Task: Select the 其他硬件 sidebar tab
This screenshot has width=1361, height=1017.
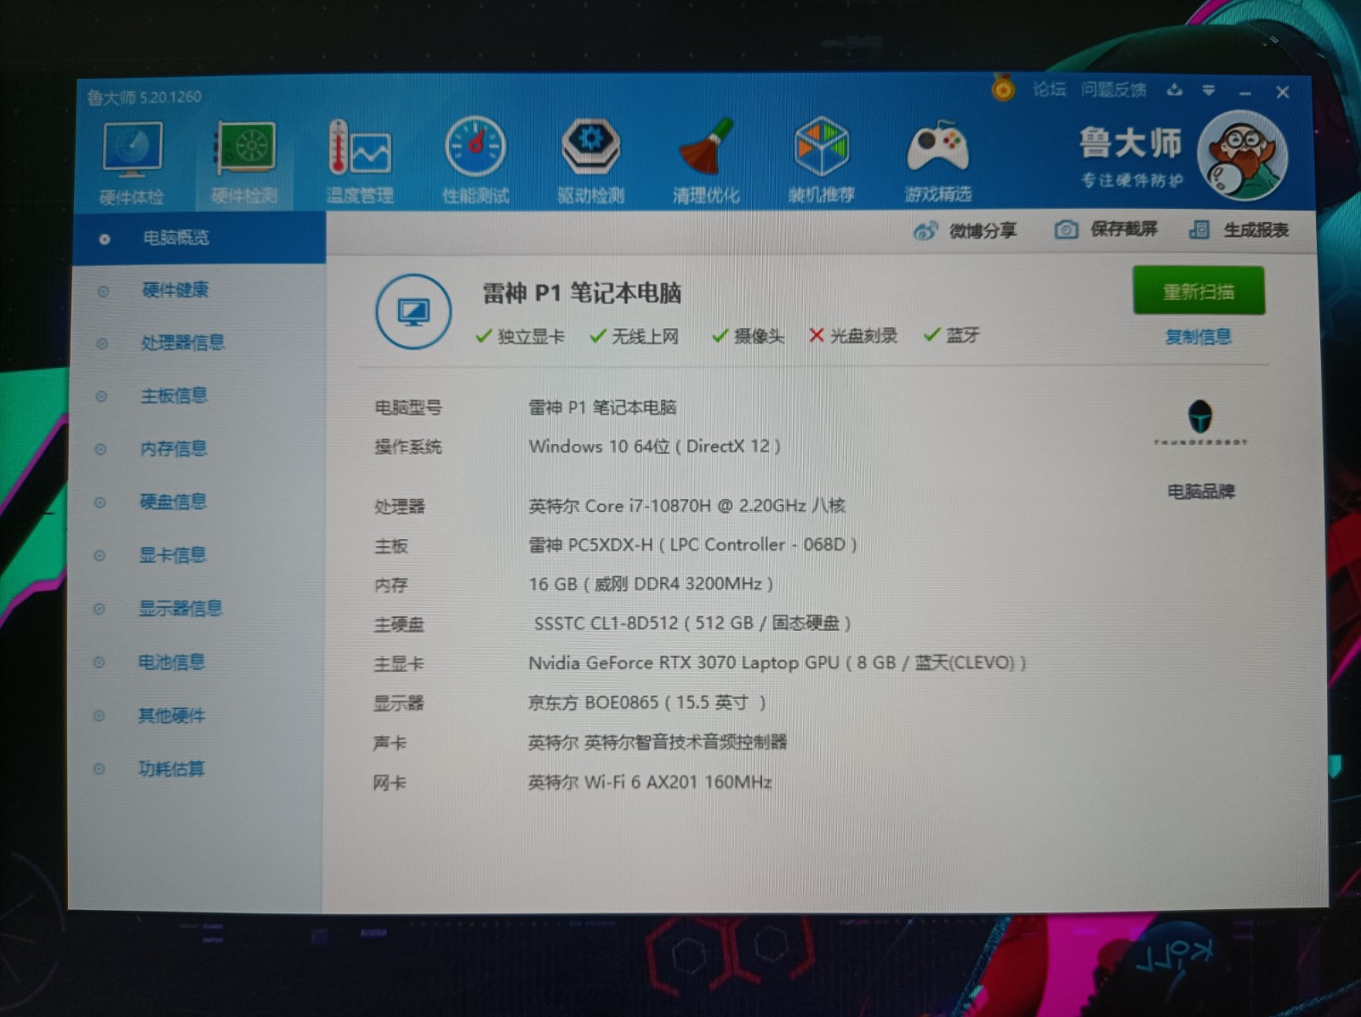Action: point(195,716)
